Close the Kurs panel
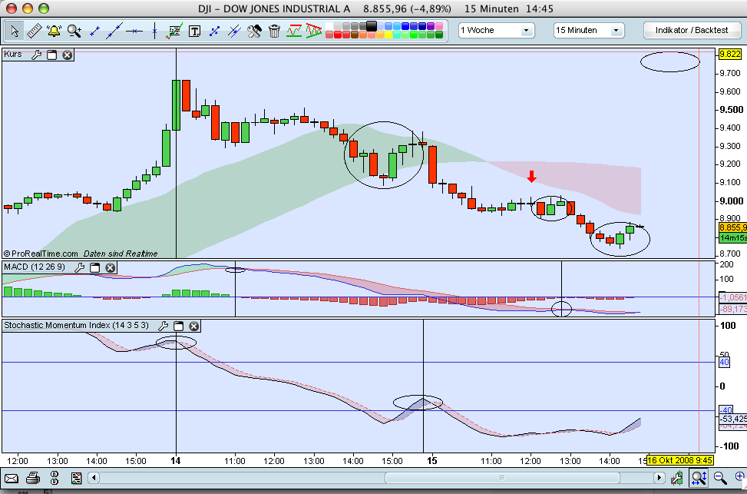 tap(67, 55)
